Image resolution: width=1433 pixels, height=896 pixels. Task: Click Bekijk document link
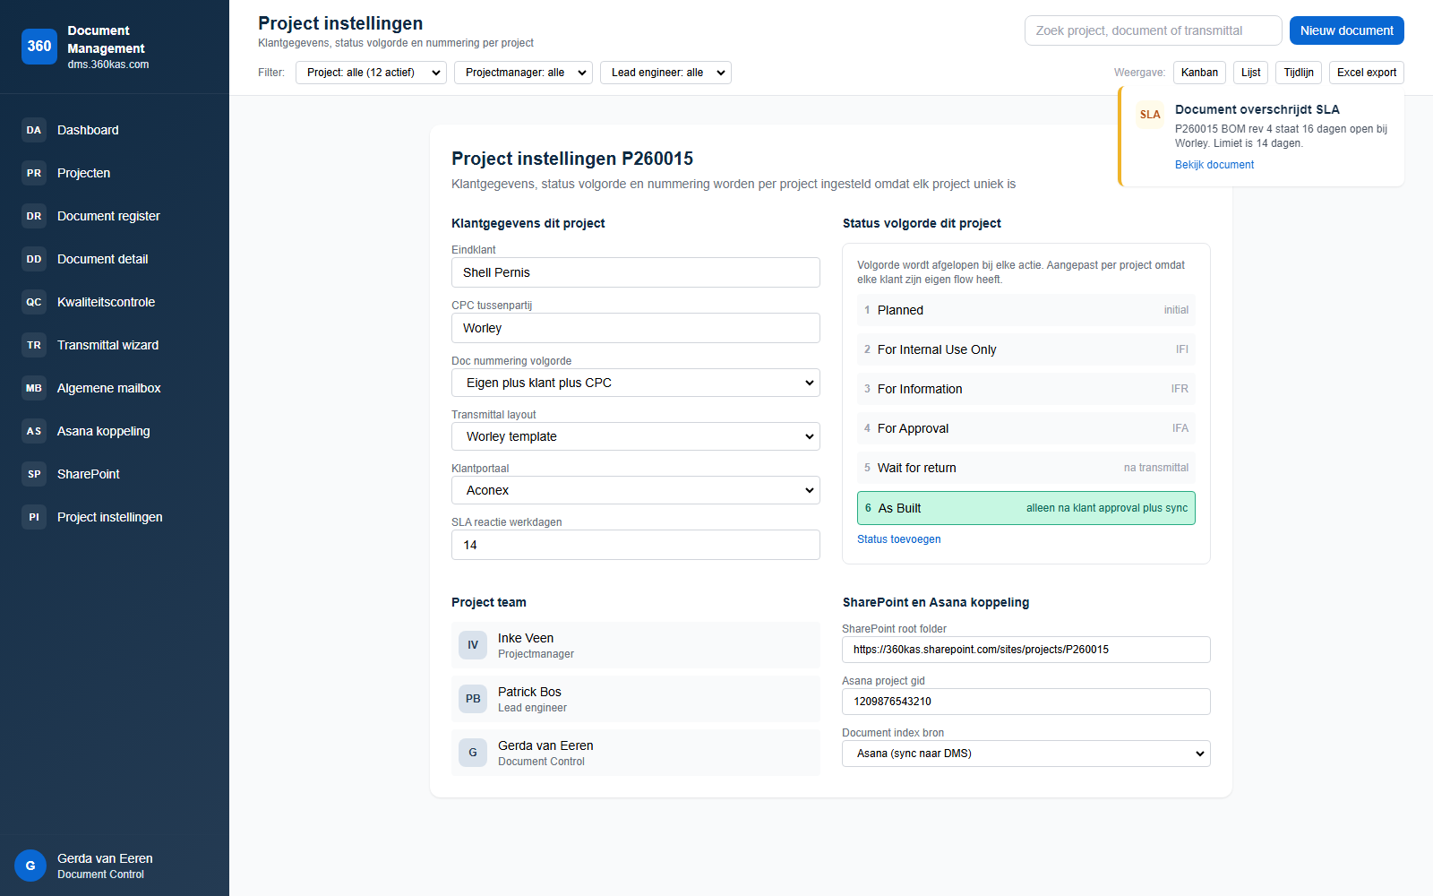coord(1214,165)
